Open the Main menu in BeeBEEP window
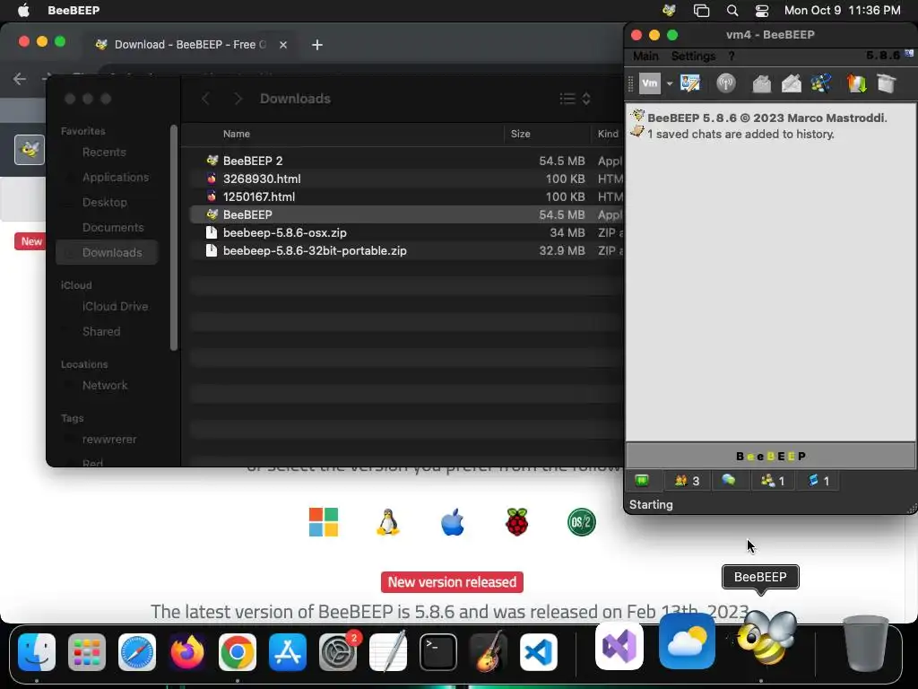The width and height of the screenshot is (918, 689). tap(645, 57)
